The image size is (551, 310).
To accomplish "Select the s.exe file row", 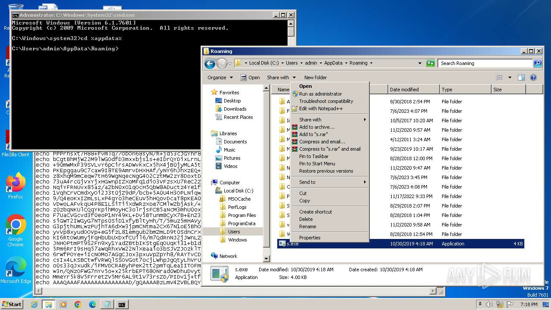I will (401, 244).
